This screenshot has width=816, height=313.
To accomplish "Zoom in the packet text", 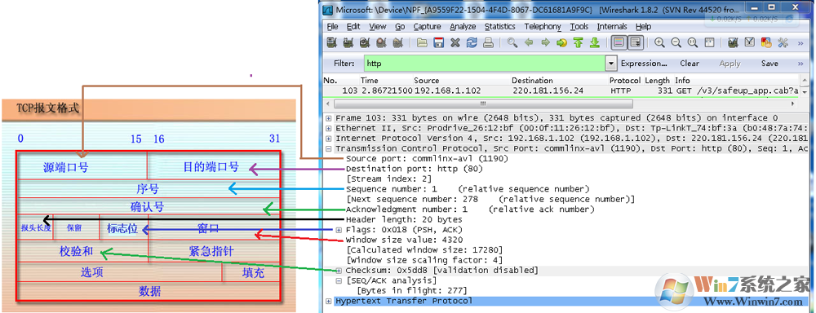I will pos(660,43).
